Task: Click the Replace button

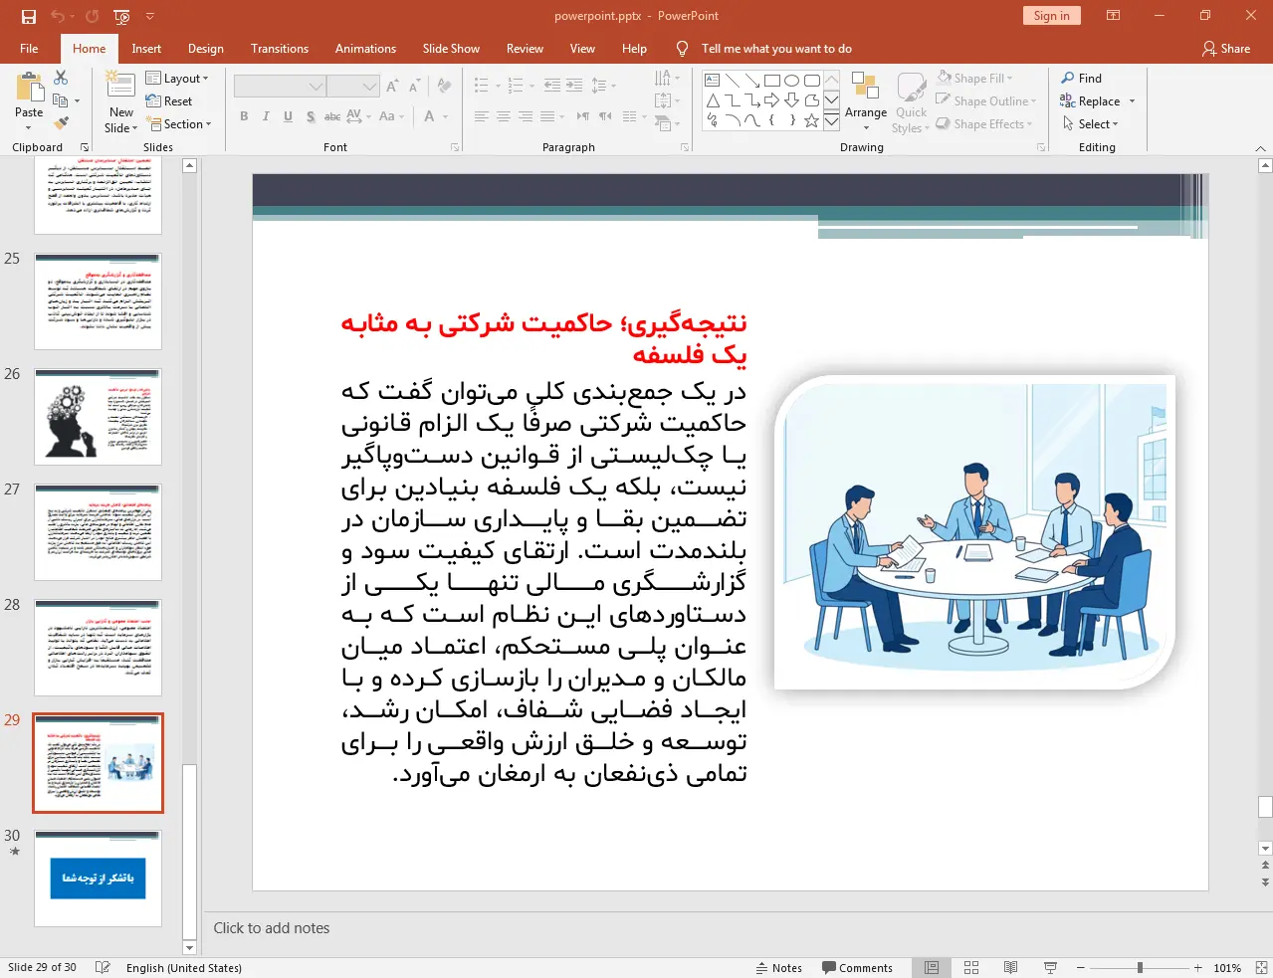Action: (1090, 101)
